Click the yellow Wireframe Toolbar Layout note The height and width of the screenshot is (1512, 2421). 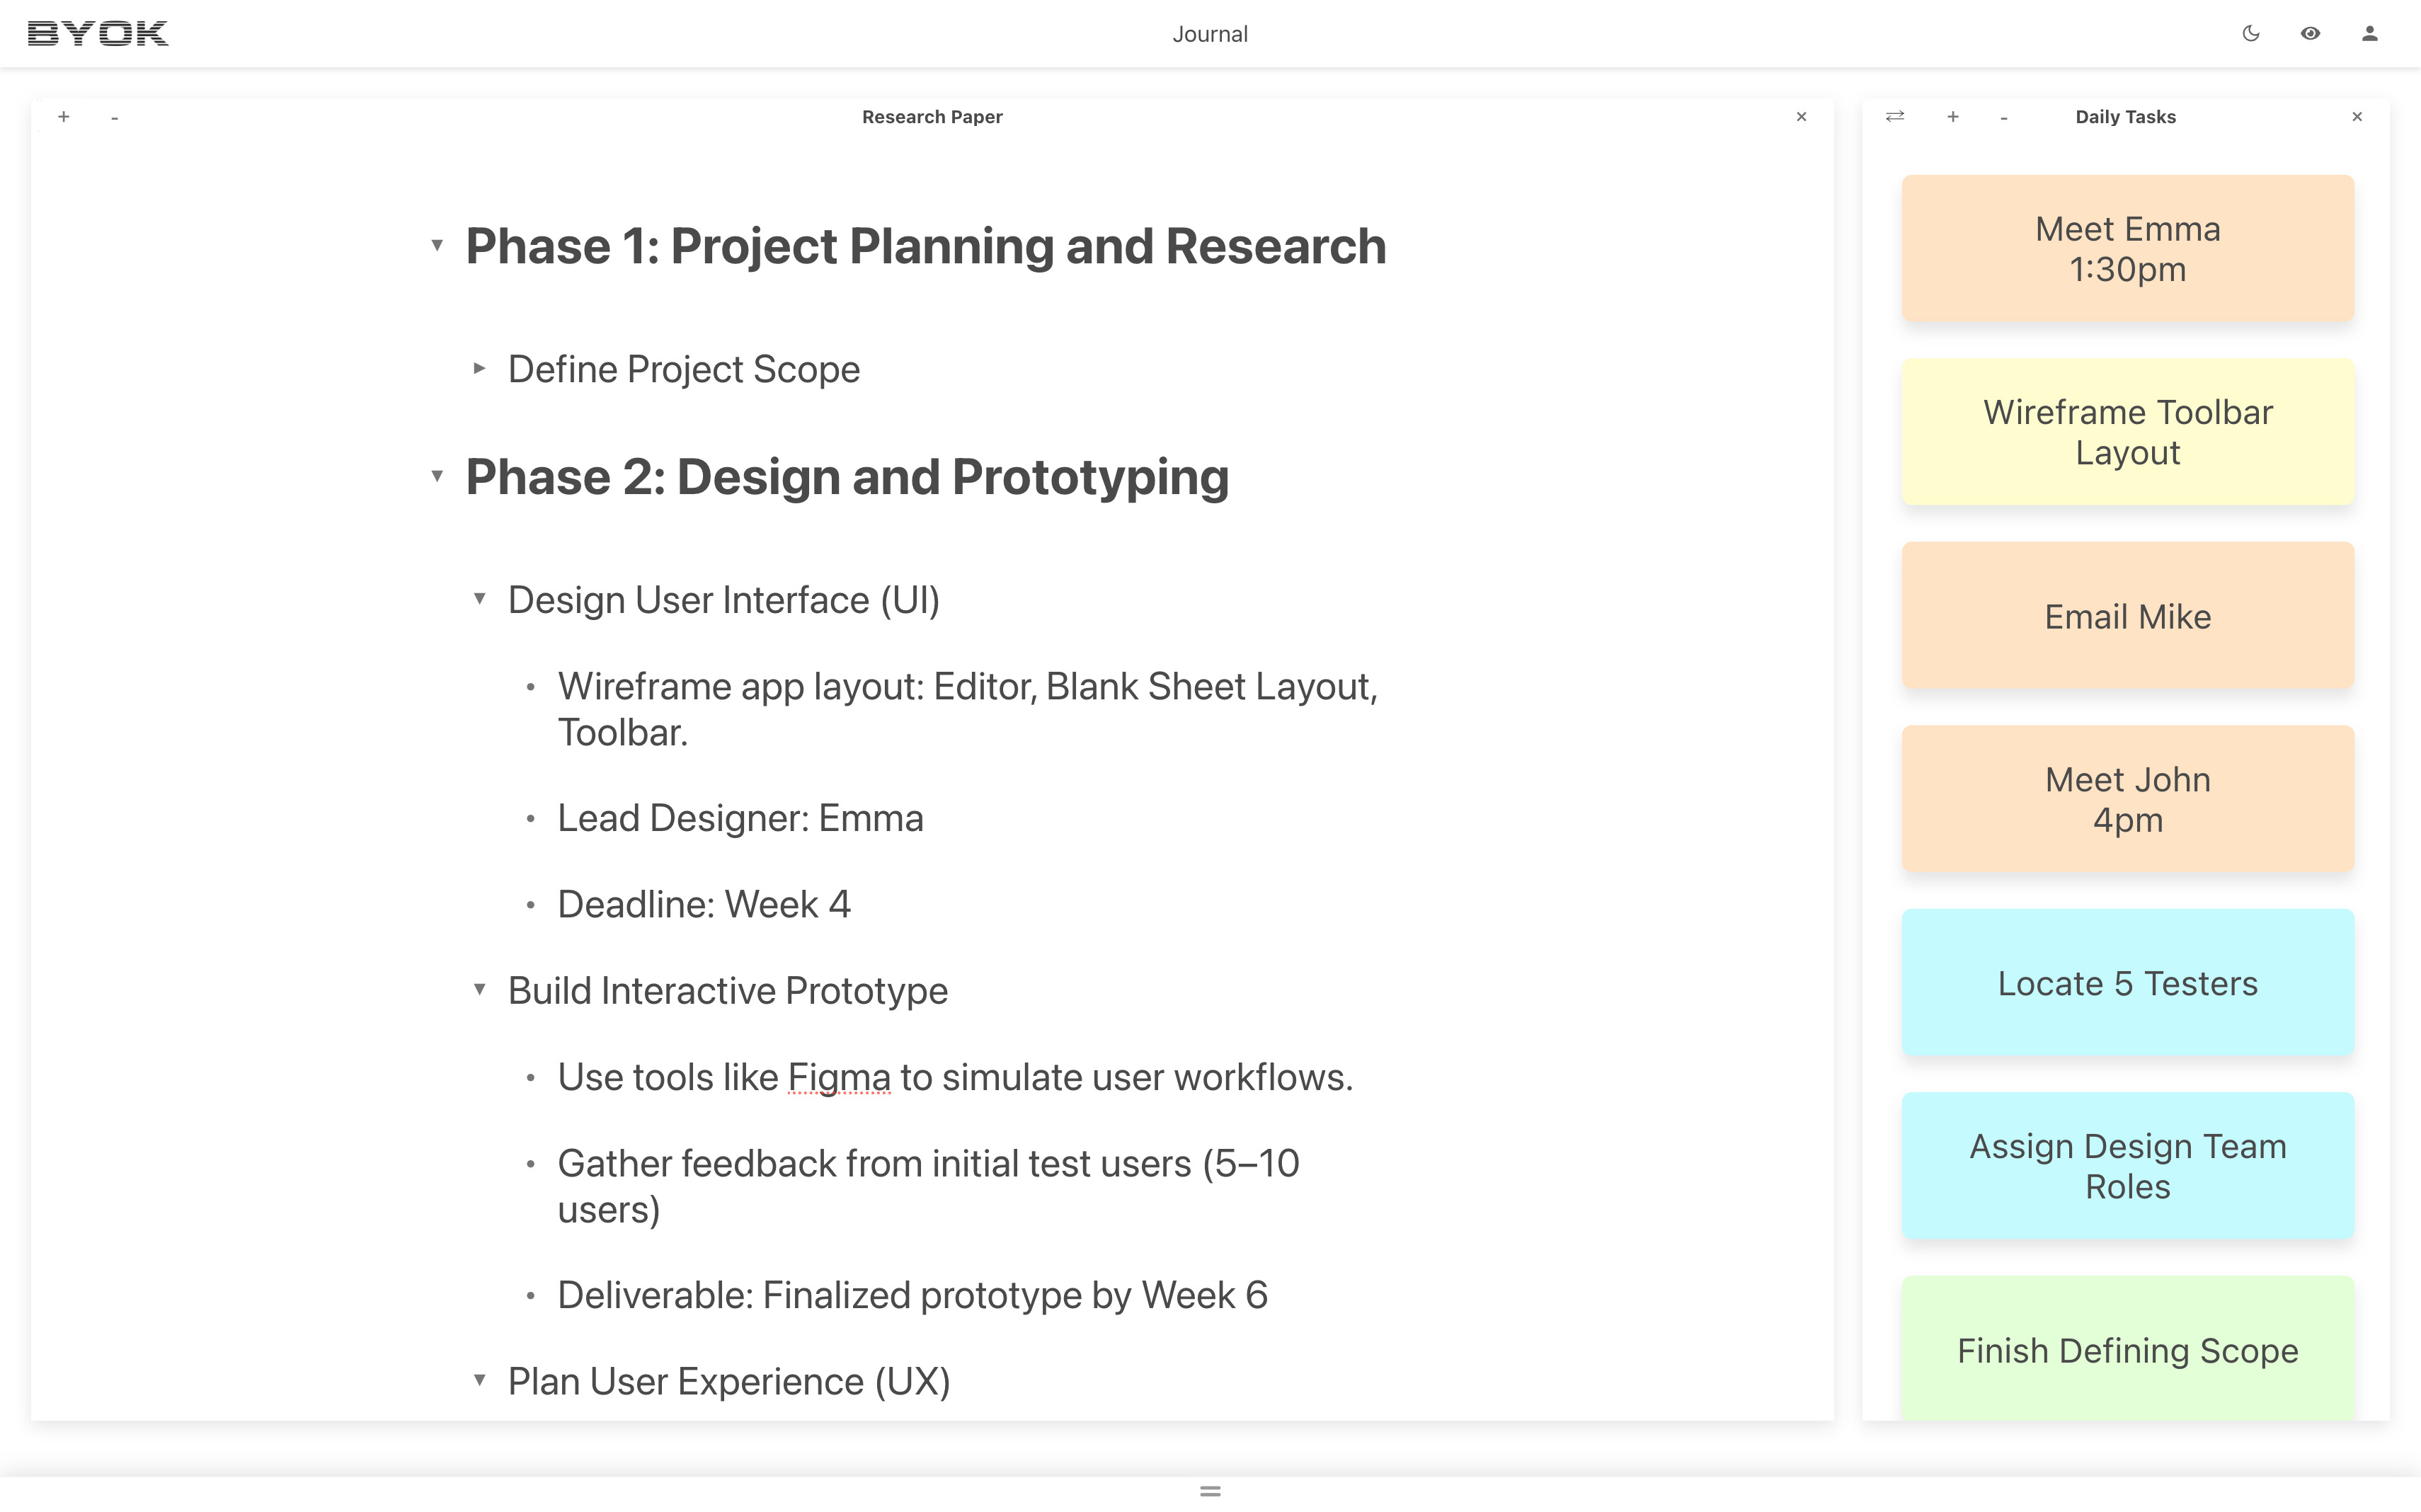pos(2127,432)
